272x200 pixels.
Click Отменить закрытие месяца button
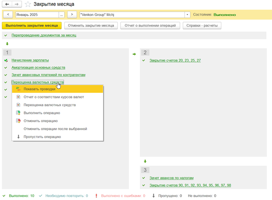pyautogui.click(x=91, y=25)
